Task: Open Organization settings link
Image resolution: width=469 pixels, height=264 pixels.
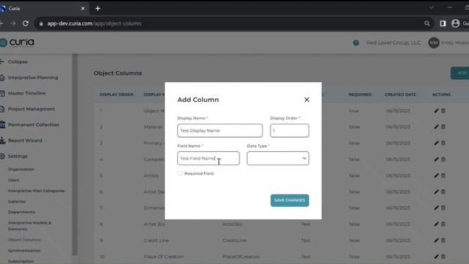Action: coord(21,169)
